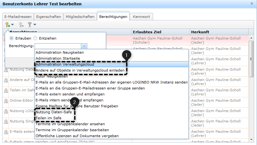Choose Termine im Gruppenkalender ansehen
This screenshot has width=257, height=145.
tap(111, 124)
